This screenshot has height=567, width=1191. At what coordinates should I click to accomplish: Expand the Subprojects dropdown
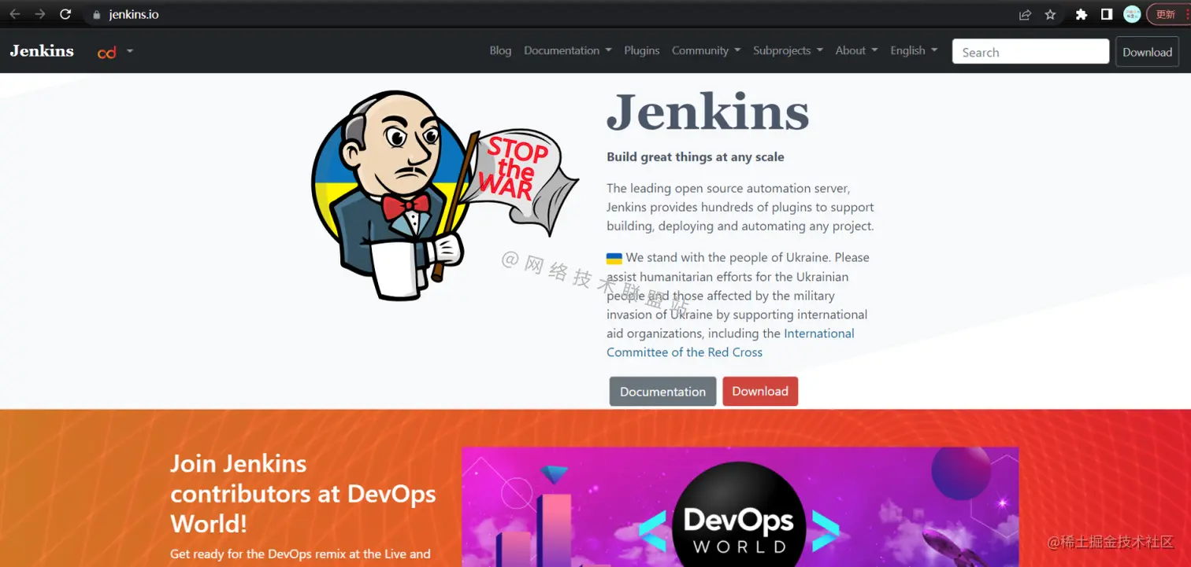point(782,50)
